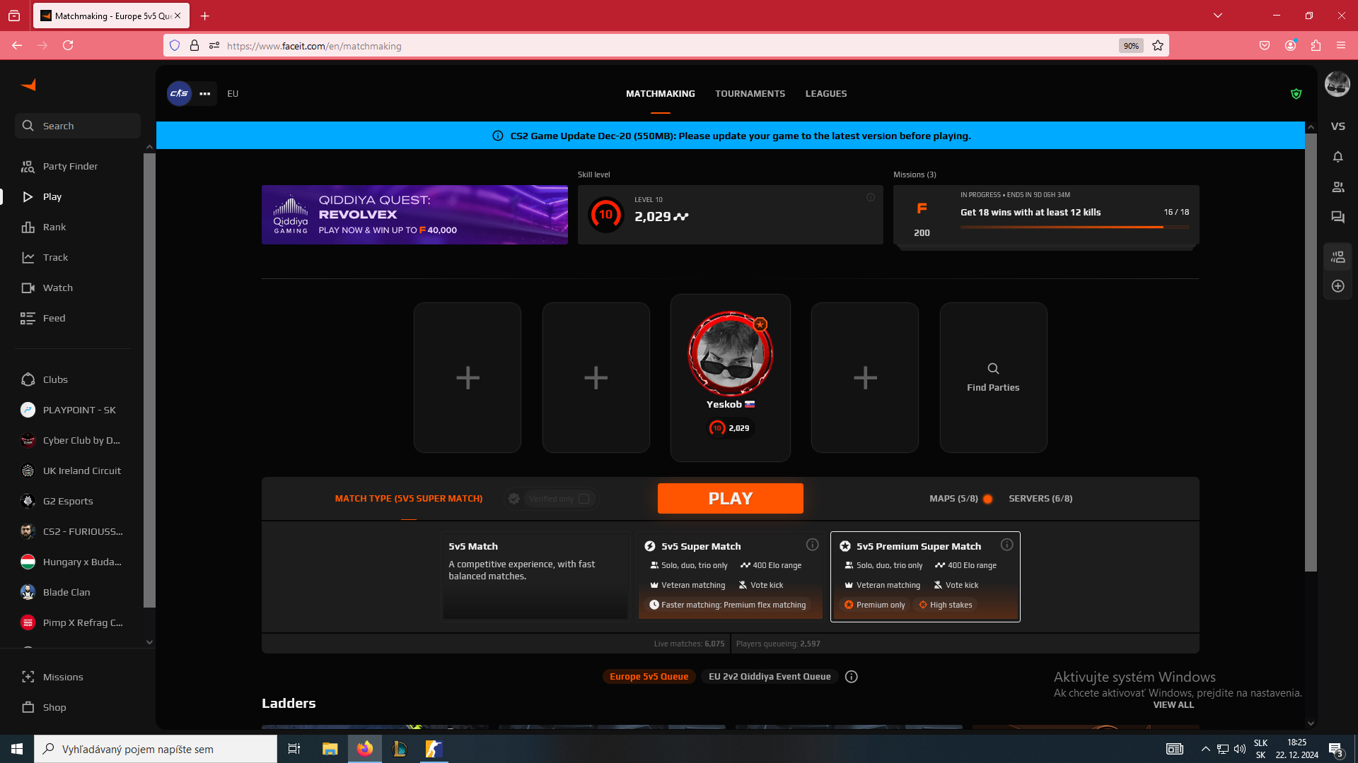Click the sidebar Search field

[x=78, y=126]
